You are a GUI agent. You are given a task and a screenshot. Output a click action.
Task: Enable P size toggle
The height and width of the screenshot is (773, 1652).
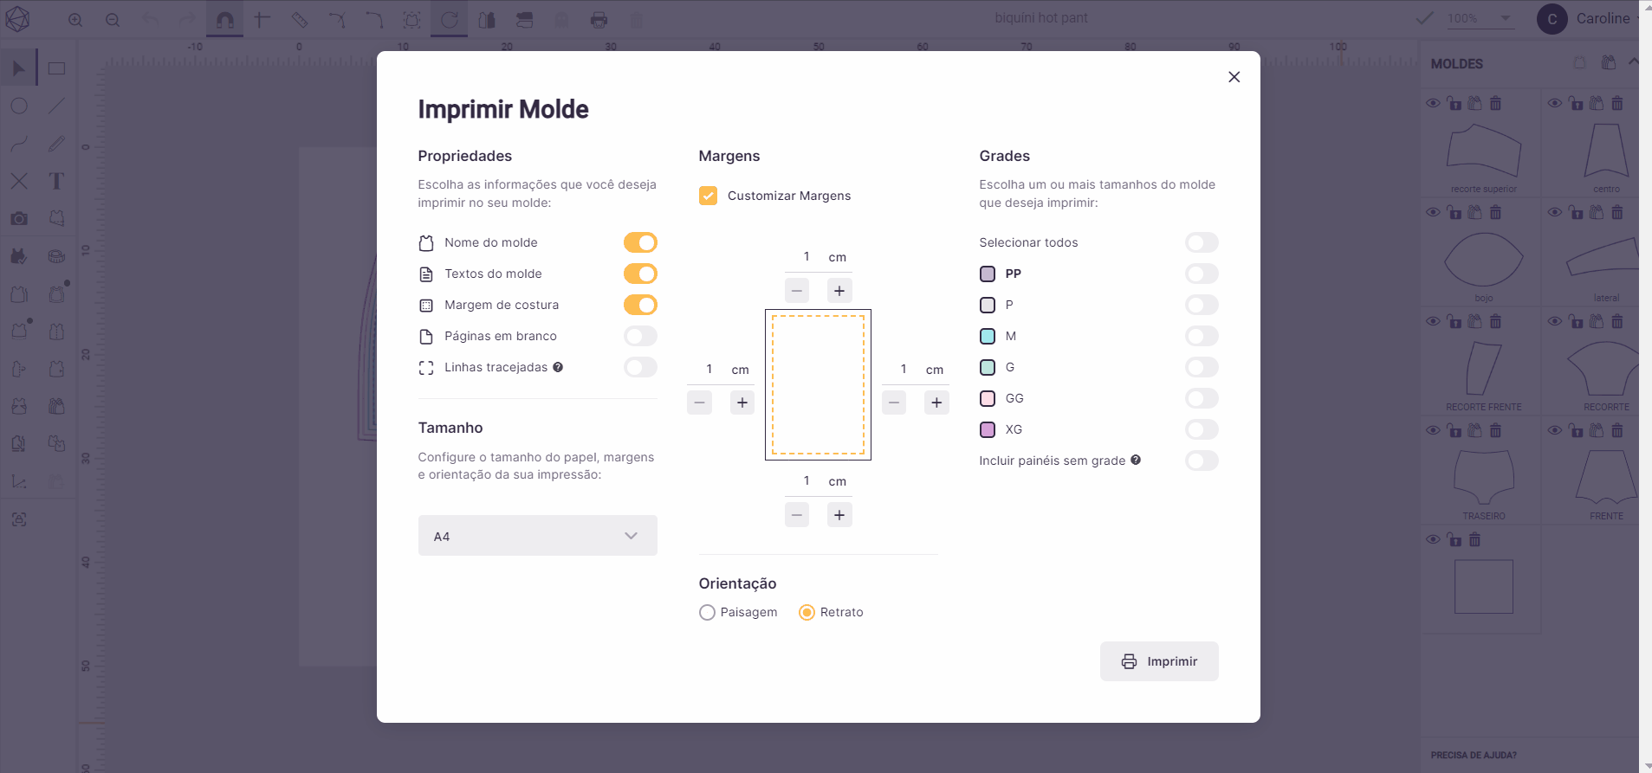pos(1202,305)
